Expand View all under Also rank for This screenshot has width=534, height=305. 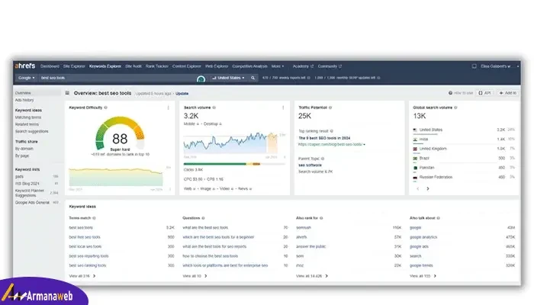pos(311,276)
